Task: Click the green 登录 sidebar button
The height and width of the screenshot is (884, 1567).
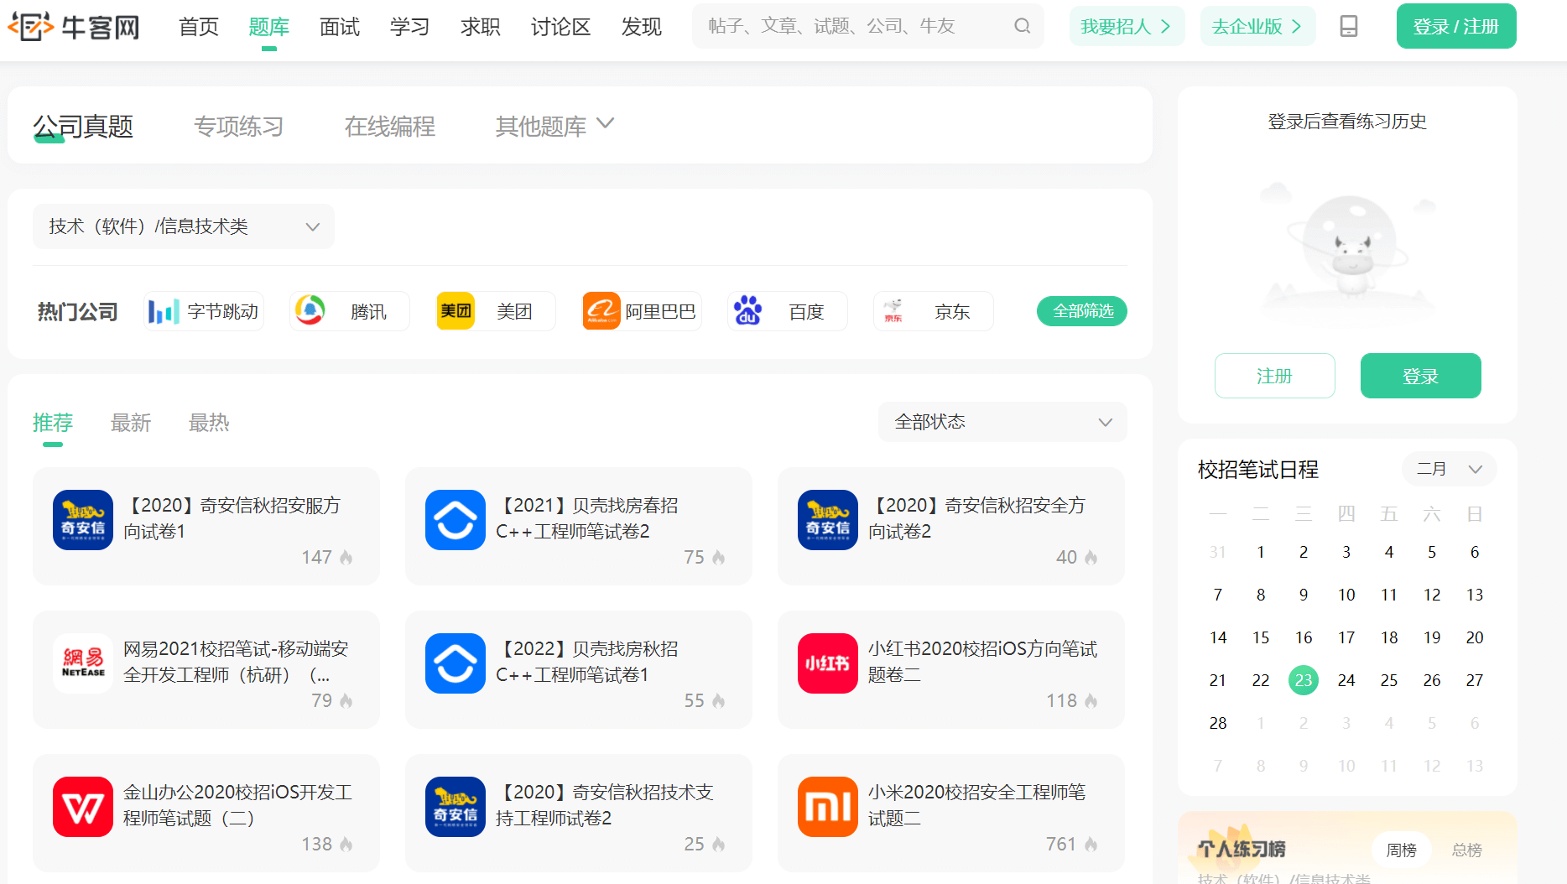Action: pos(1421,376)
